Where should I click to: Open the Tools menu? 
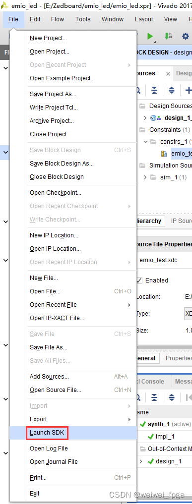(x=83, y=19)
